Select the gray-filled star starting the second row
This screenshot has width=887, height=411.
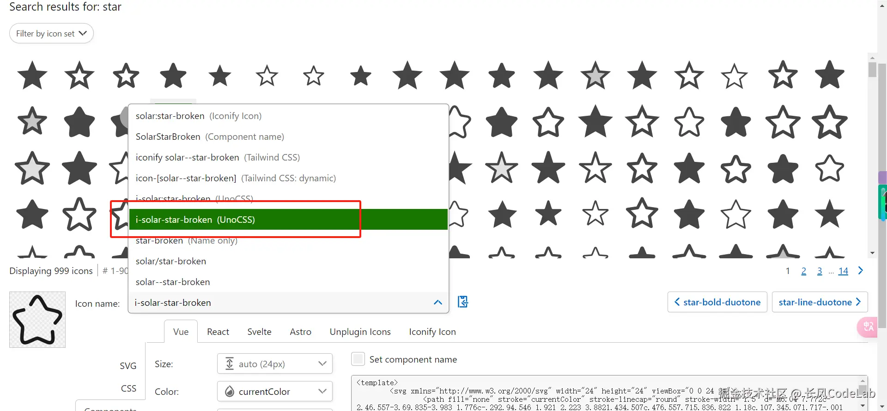tap(32, 121)
